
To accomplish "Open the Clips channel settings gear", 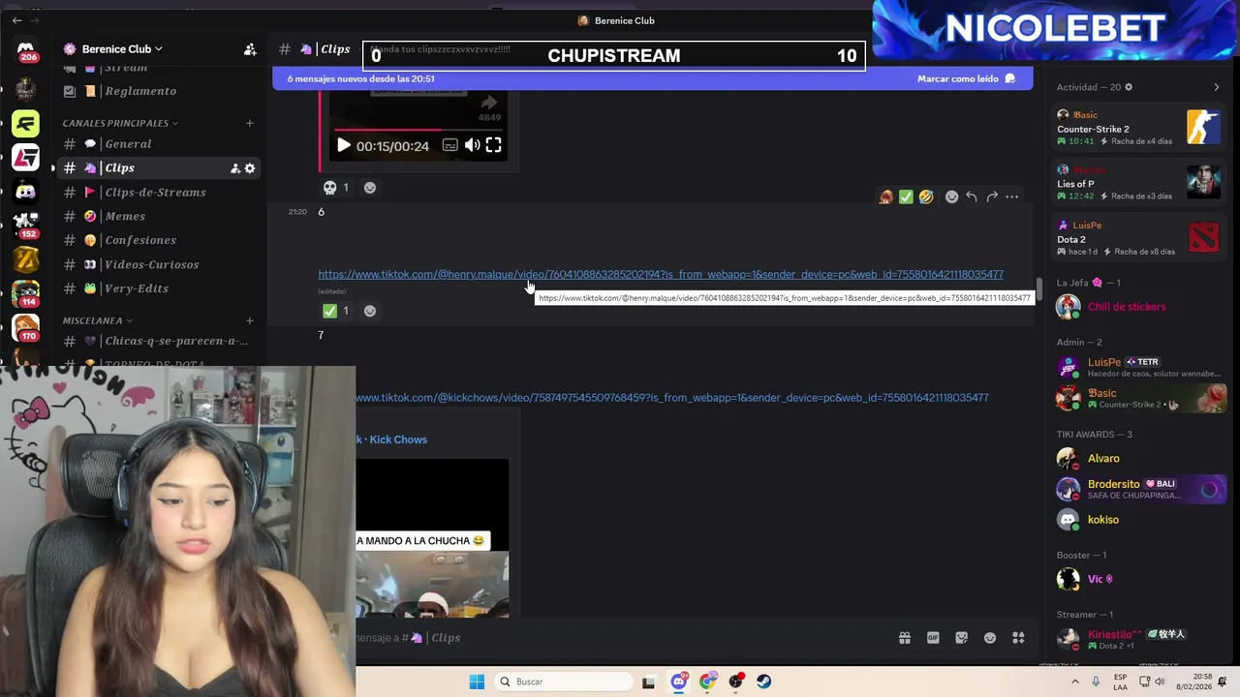I will 250,168.
